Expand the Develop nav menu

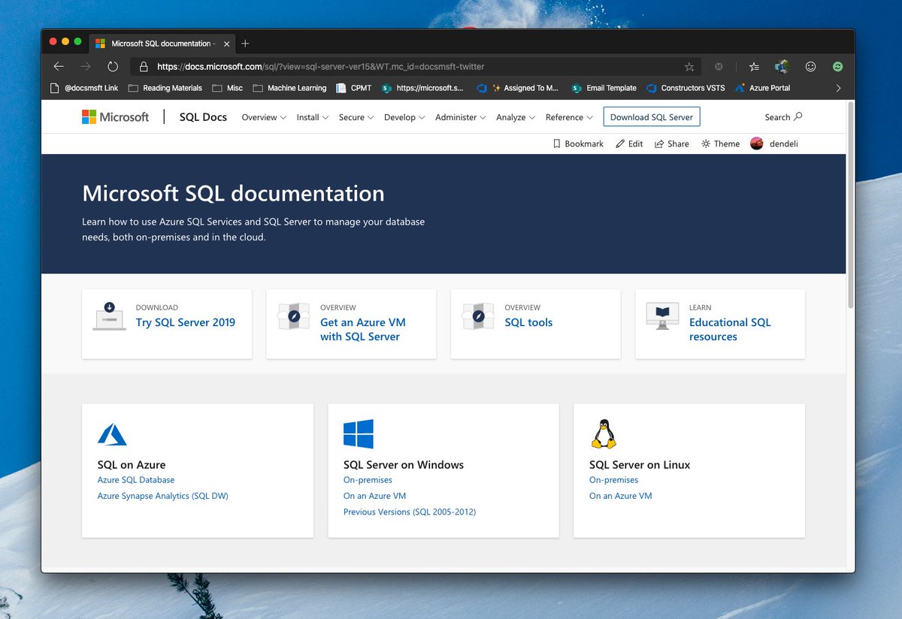(x=404, y=117)
